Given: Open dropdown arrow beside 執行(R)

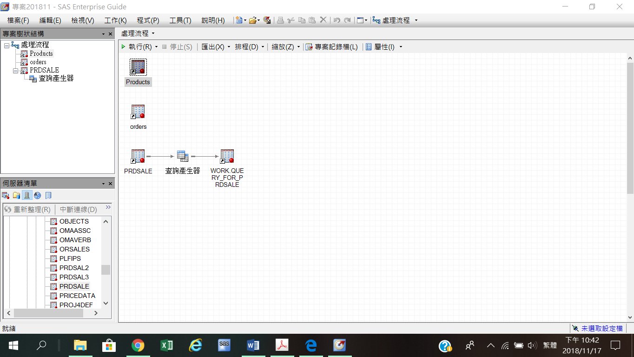Looking at the screenshot, I should pos(156,46).
